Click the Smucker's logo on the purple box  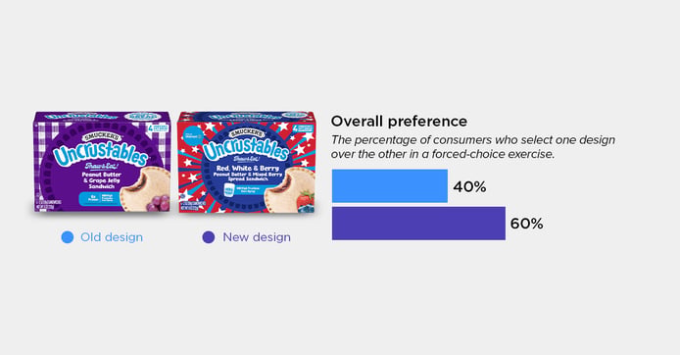click(x=103, y=137)
